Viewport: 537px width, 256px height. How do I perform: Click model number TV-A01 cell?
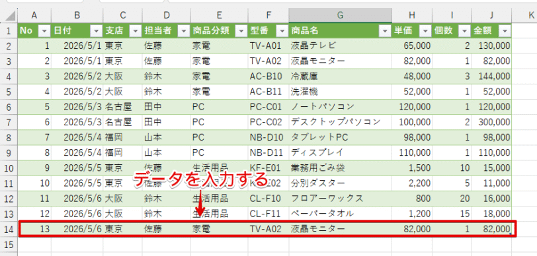click(x=268, y=46)
